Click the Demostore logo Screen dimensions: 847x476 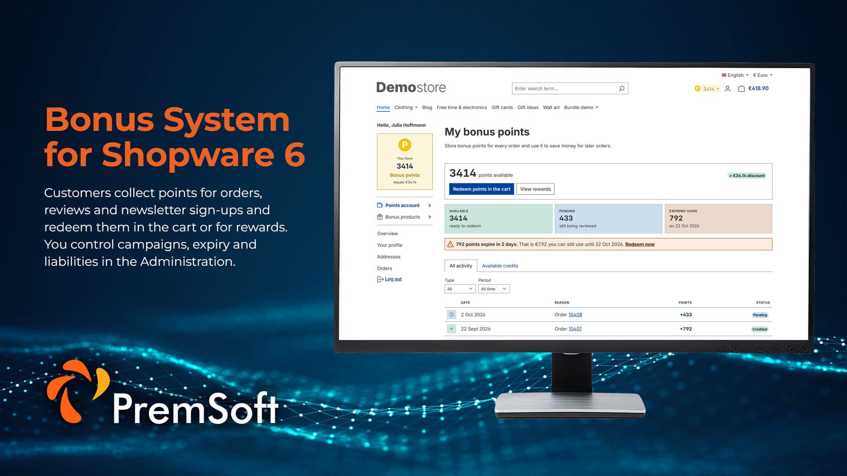(411, 87)
